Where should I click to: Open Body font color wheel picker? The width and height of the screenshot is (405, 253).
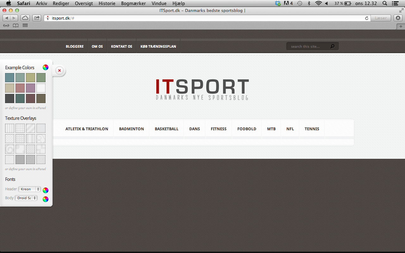tap(46, 199)
